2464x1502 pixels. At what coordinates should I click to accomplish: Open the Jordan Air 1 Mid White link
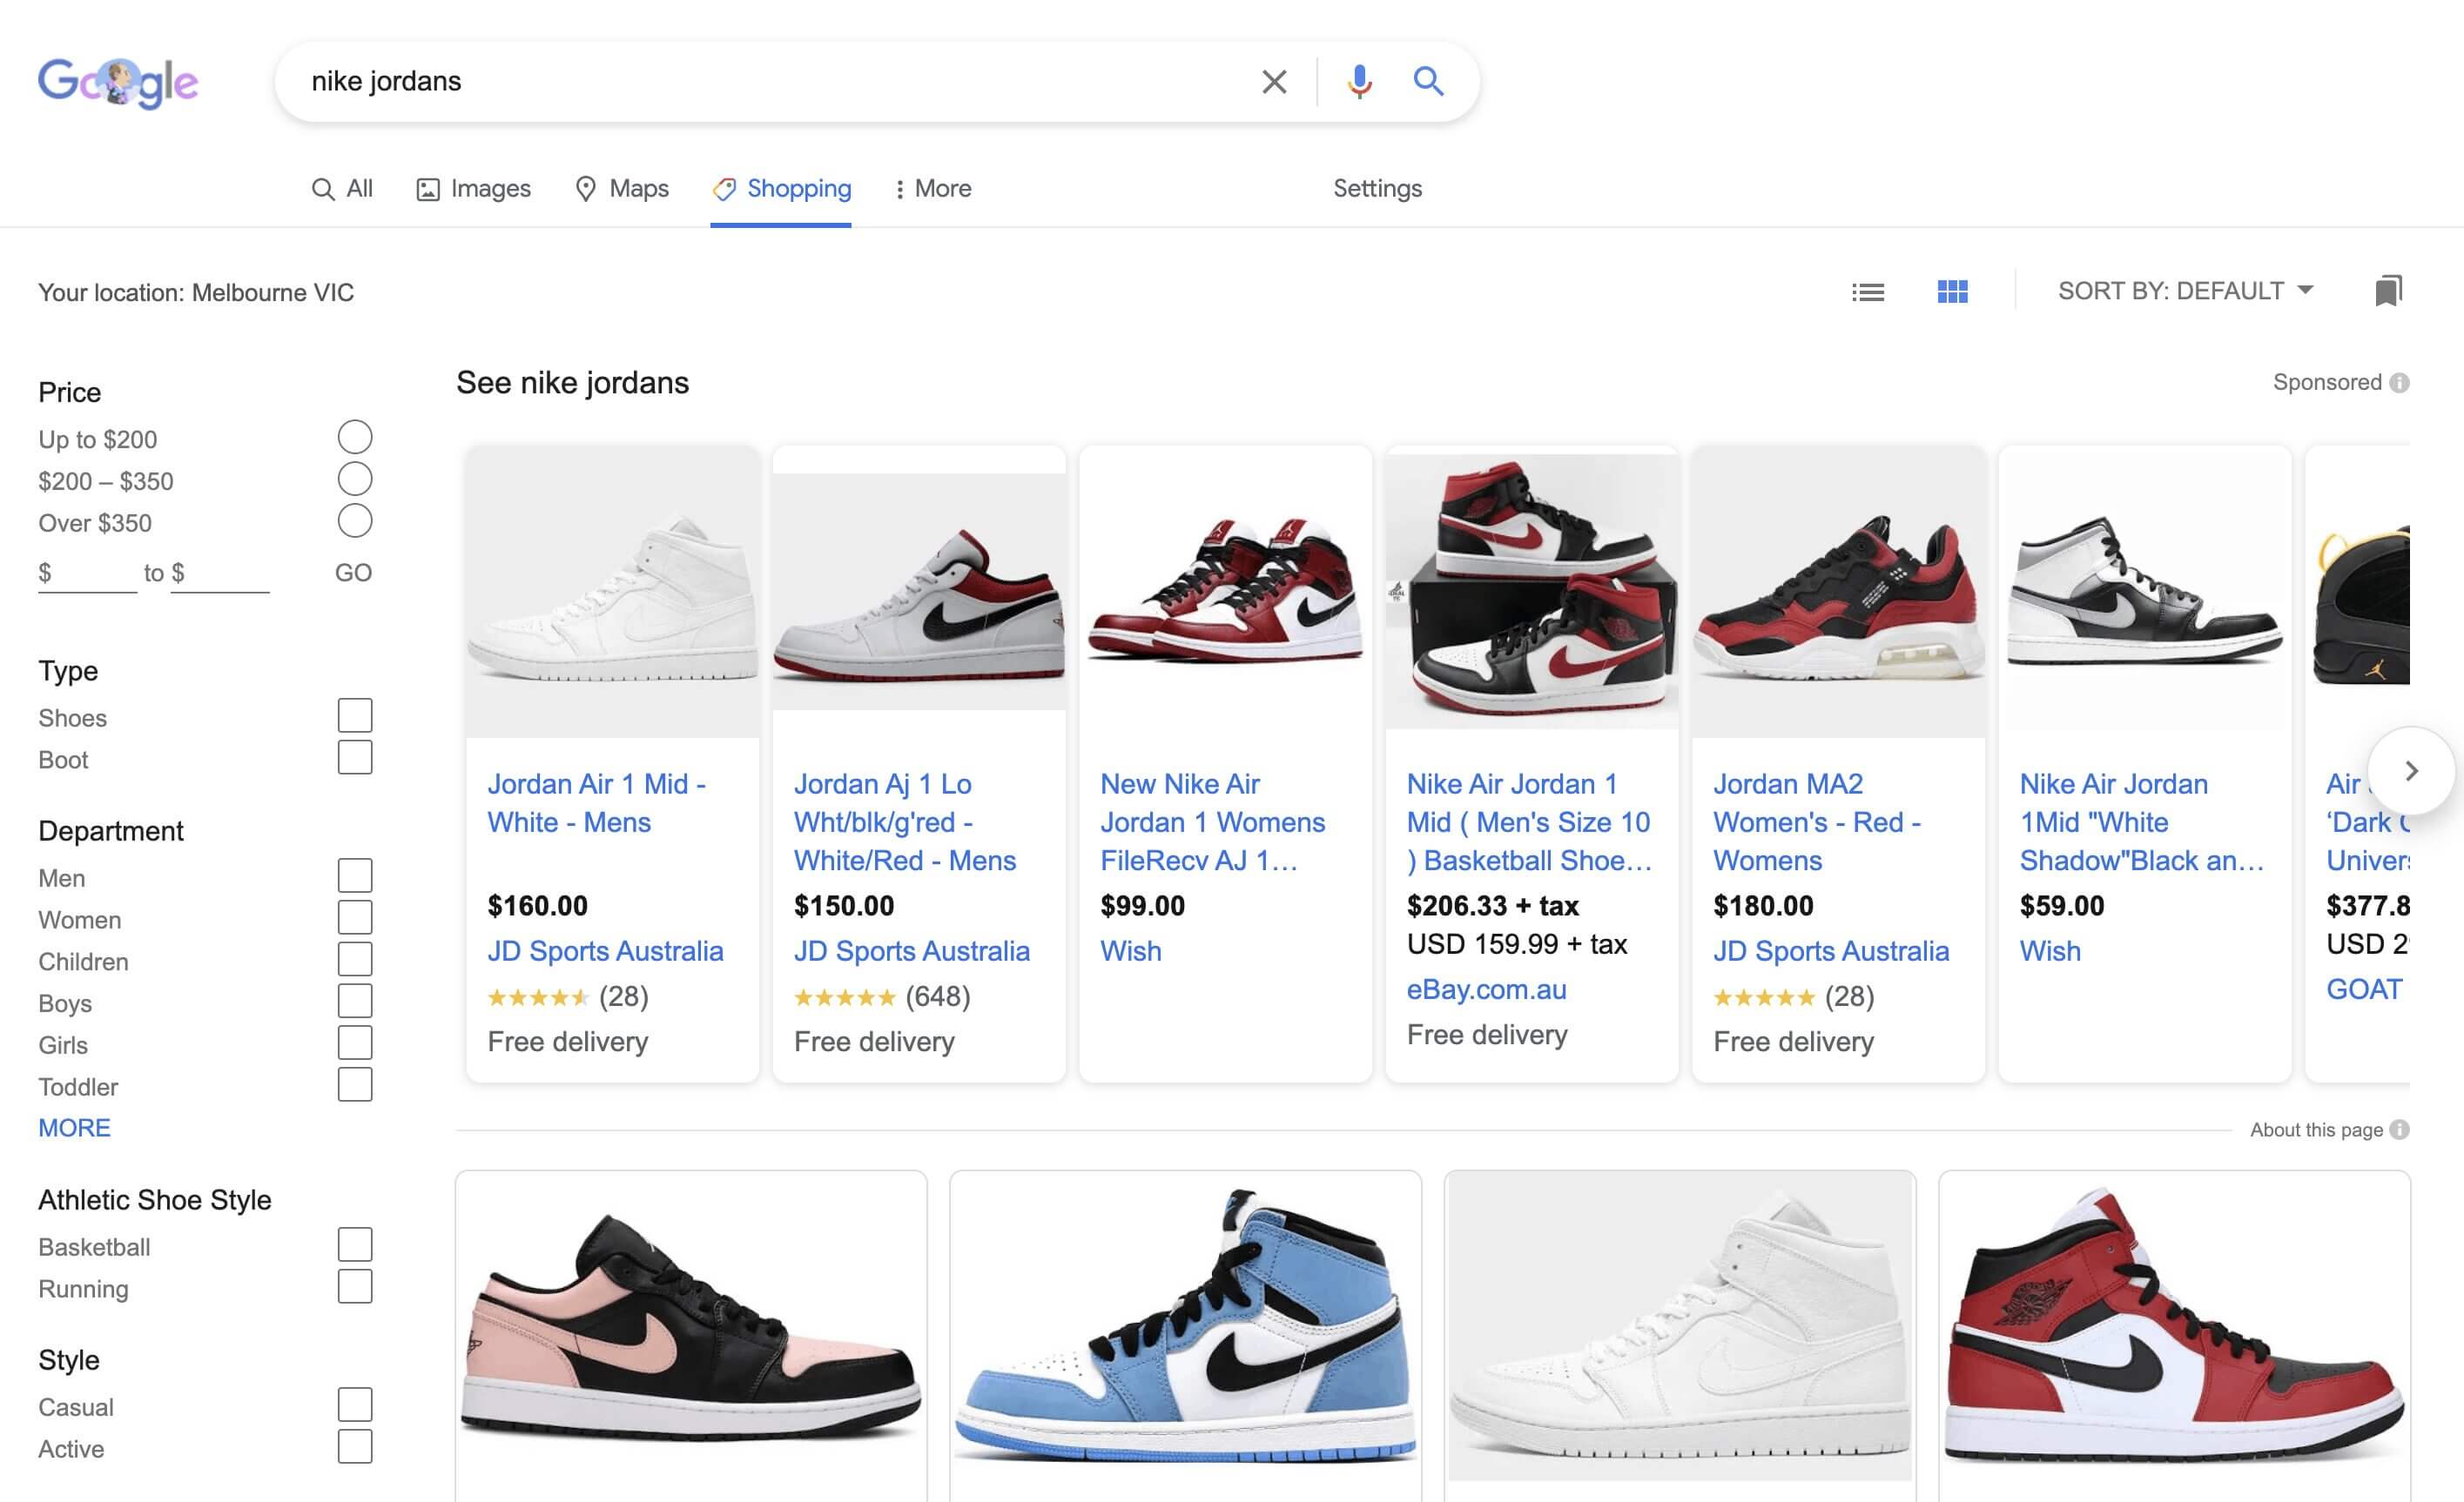[596, 802]
